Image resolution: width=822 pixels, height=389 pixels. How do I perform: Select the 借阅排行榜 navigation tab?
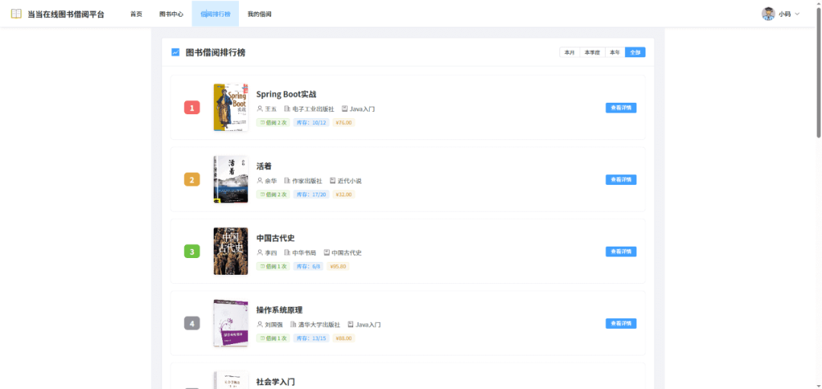[215, 14]
